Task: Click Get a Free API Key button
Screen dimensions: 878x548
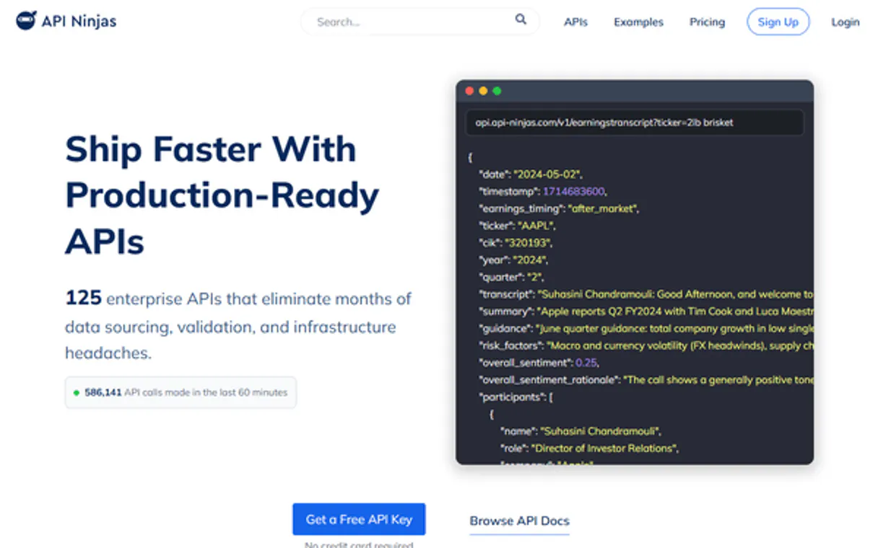Action: point(359,519)
